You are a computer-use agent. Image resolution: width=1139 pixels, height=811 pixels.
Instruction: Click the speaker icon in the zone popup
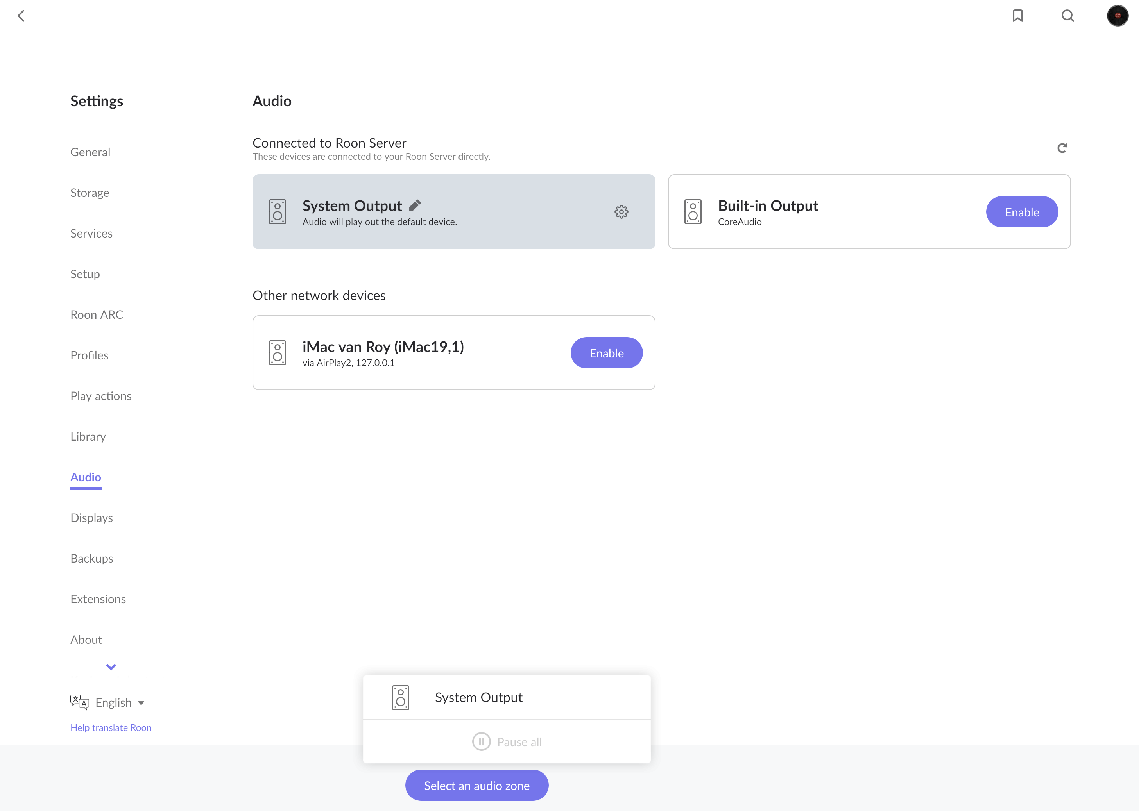pyautogui.click(x=401, y=697)
